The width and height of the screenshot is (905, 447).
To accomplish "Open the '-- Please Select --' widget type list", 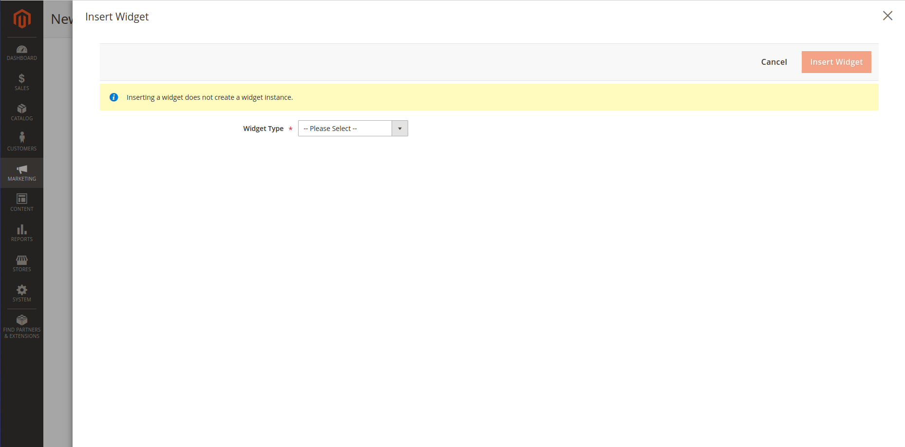I will pyautogui.click(x=346, y=128).
